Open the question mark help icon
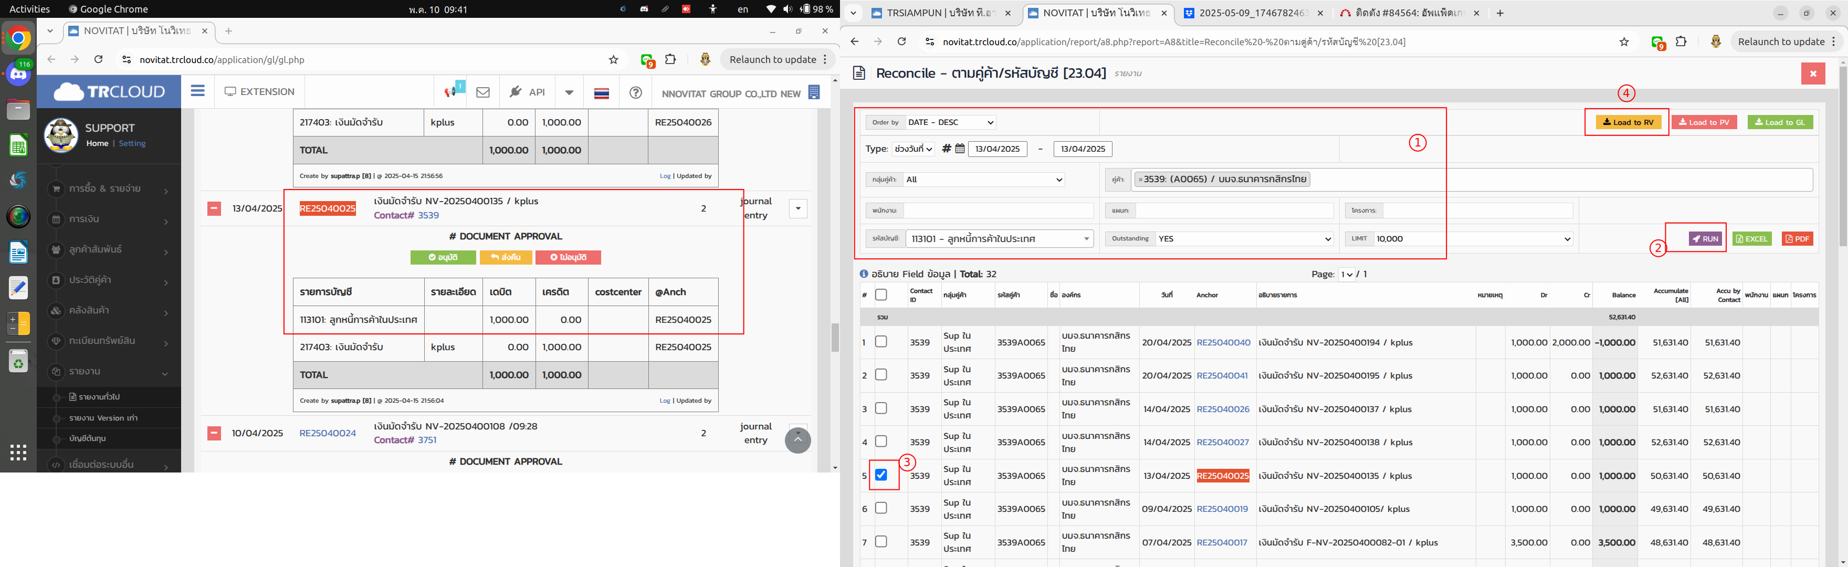Image resolution: width=1848 pixels, height=567 pixels. click(x=636, y=92)
